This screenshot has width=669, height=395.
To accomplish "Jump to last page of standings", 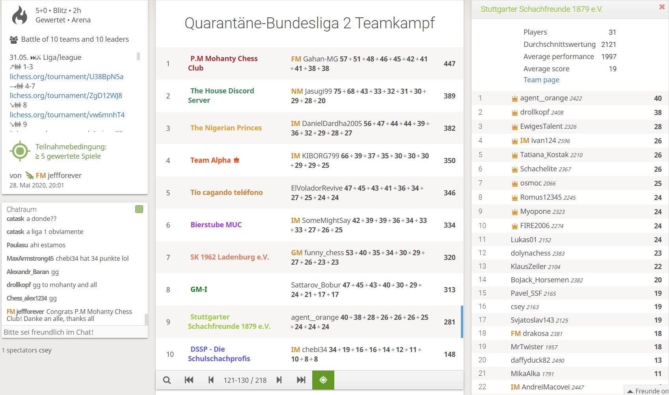I will click(301, 380).
